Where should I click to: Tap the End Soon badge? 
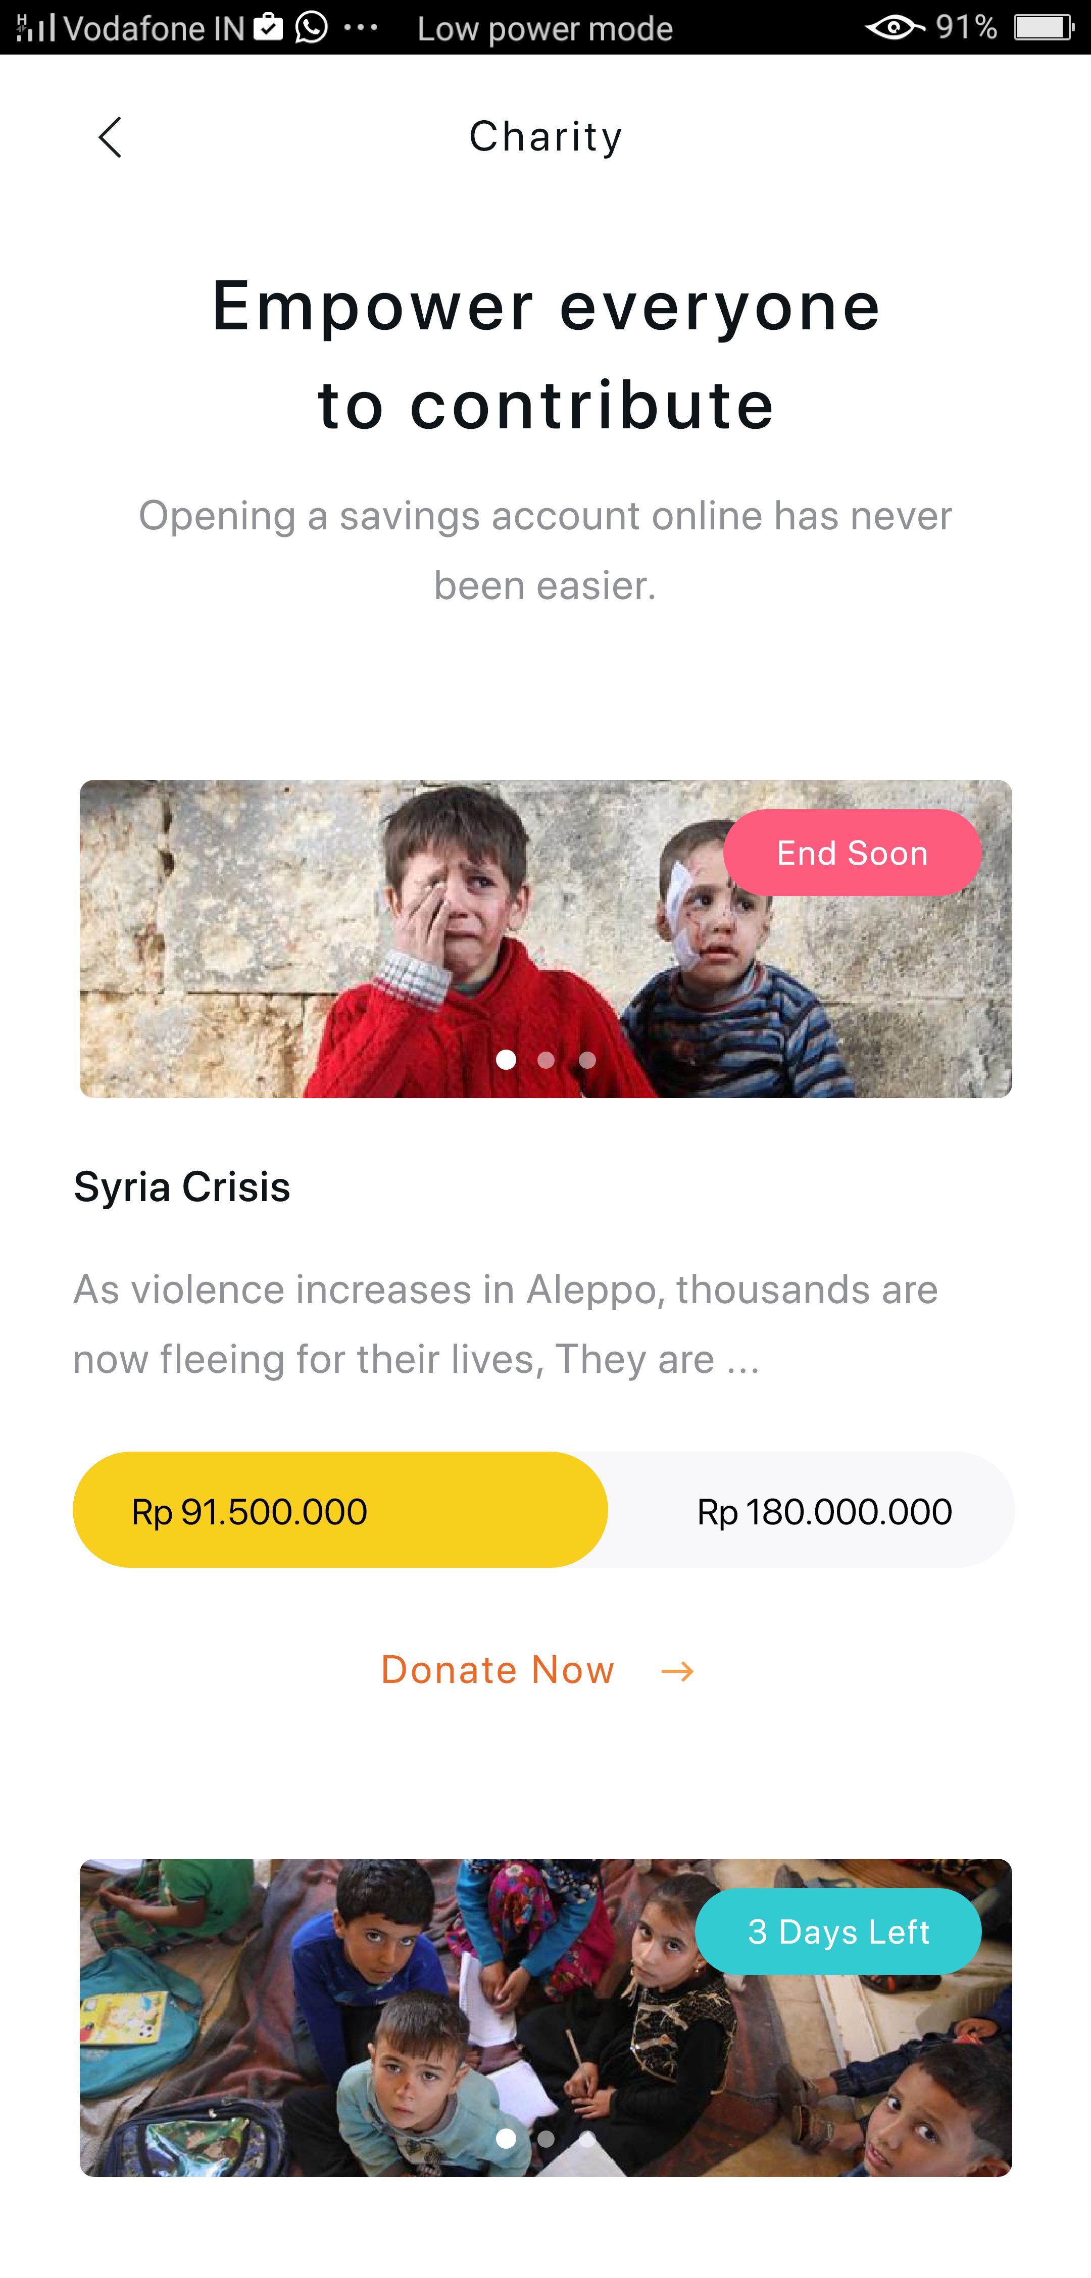[852, 853]
